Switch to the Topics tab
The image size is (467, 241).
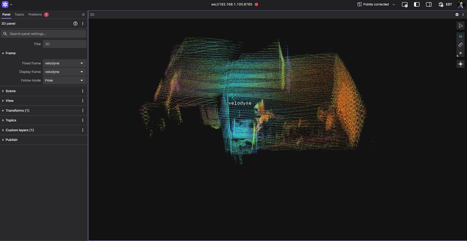(19, 15)
